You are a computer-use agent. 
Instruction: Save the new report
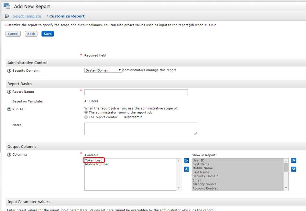[47, 33]
